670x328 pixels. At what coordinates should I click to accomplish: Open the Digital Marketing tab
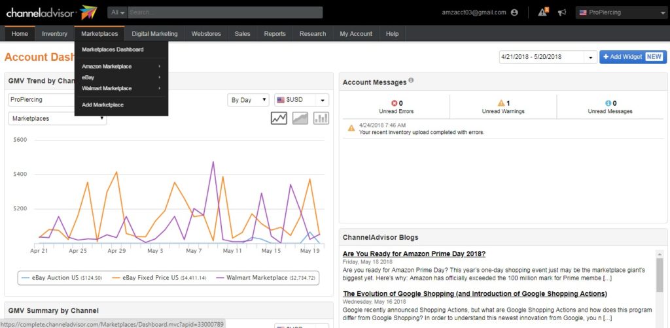click(x=154, y=34)
